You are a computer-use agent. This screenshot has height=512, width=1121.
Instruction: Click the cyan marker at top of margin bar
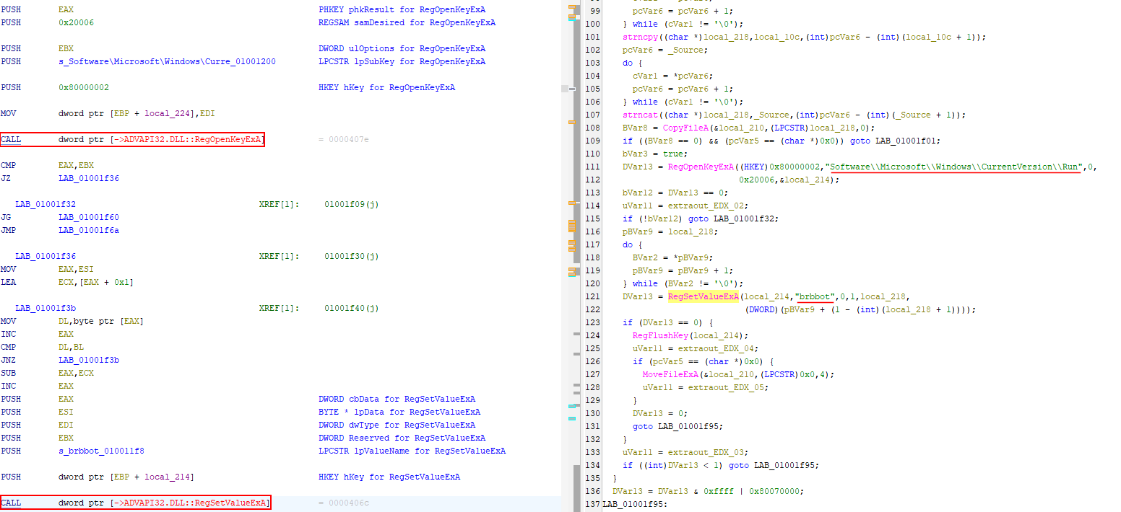pos(572,19)
